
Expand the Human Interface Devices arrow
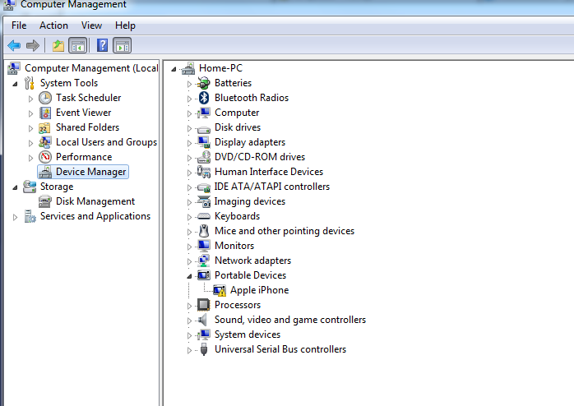point(189,173)
